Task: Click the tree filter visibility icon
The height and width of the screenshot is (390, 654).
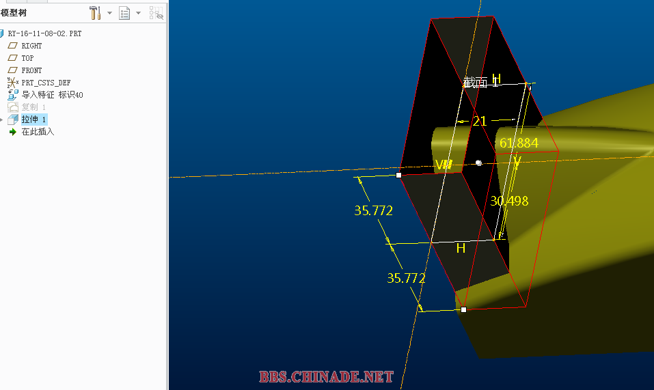Action: [x=156, y=14]
